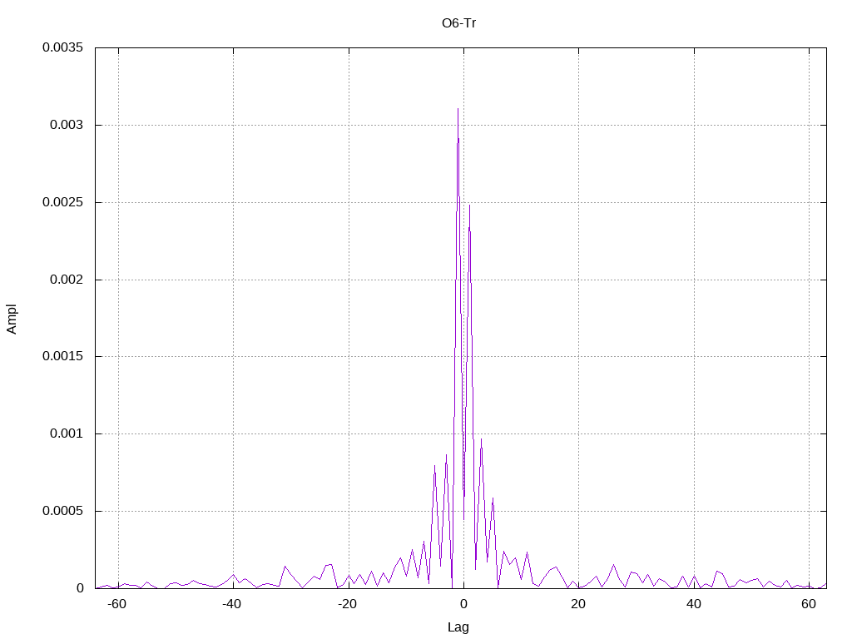
Task: Click the x-axis tick label -40
Action: pos(232,604)
